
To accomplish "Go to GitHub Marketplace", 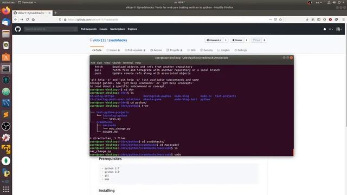I will (x=118, y=29).
